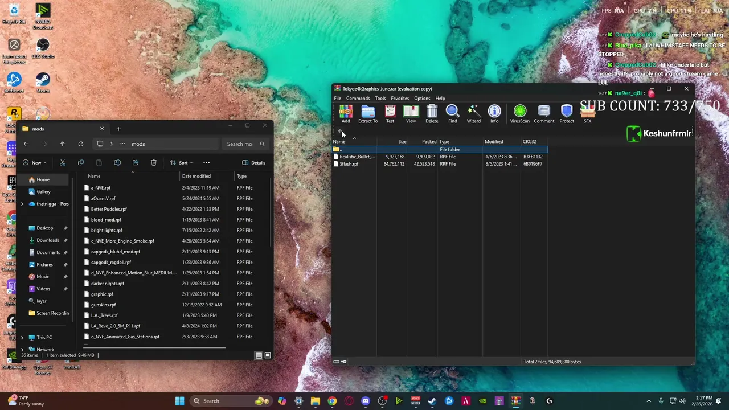This screenshot has height=410, width=729.
Task: Click Extract To in WinRAR toolbar
Action: (368, 114)
